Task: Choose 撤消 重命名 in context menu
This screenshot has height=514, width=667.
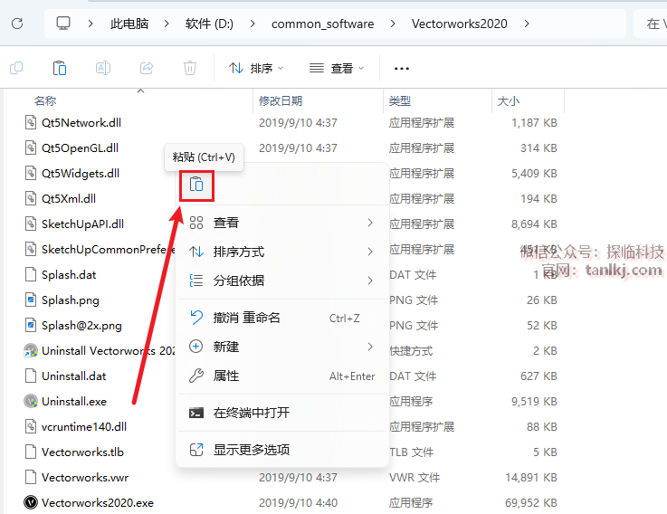Action: pos(282,318)
